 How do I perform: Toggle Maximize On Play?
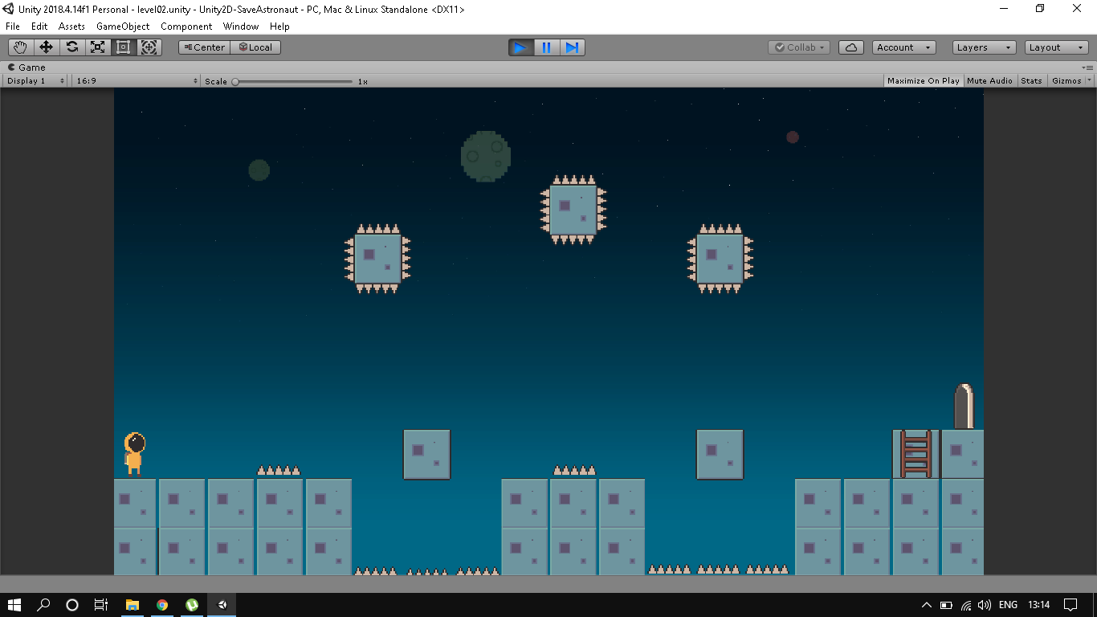pyautogui.click(x=924, y=80)
